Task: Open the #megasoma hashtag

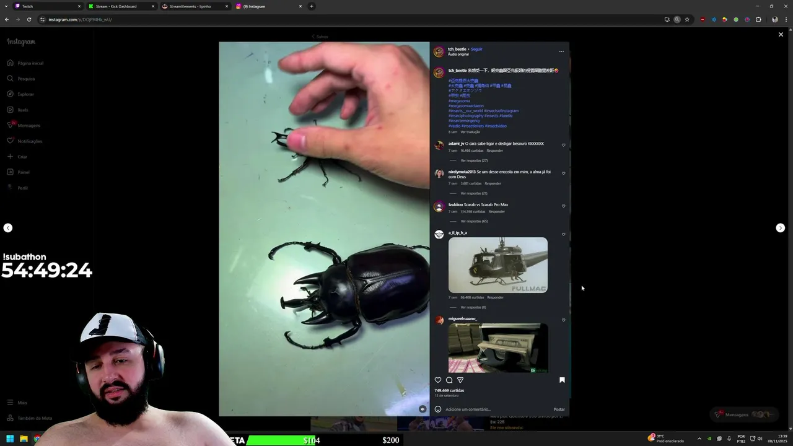Action: pos(459,101)
